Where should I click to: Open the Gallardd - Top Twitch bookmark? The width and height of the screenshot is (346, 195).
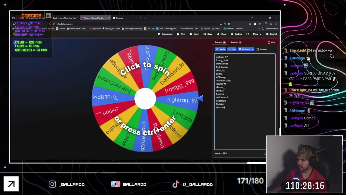click(x=211, y=29)
